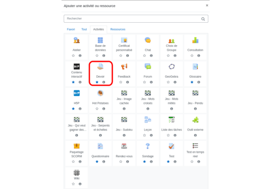The height and width of the screenshot is (189, 253).
Task: Pick the Liste des tâches icon
Action: pyautogui.click(x=172, y=120)
